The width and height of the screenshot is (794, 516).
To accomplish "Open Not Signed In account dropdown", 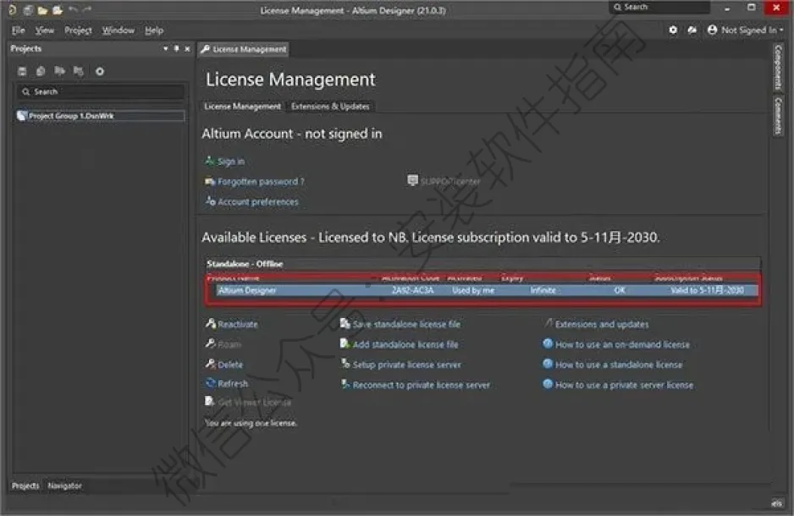I will click(x=746, y=30).
